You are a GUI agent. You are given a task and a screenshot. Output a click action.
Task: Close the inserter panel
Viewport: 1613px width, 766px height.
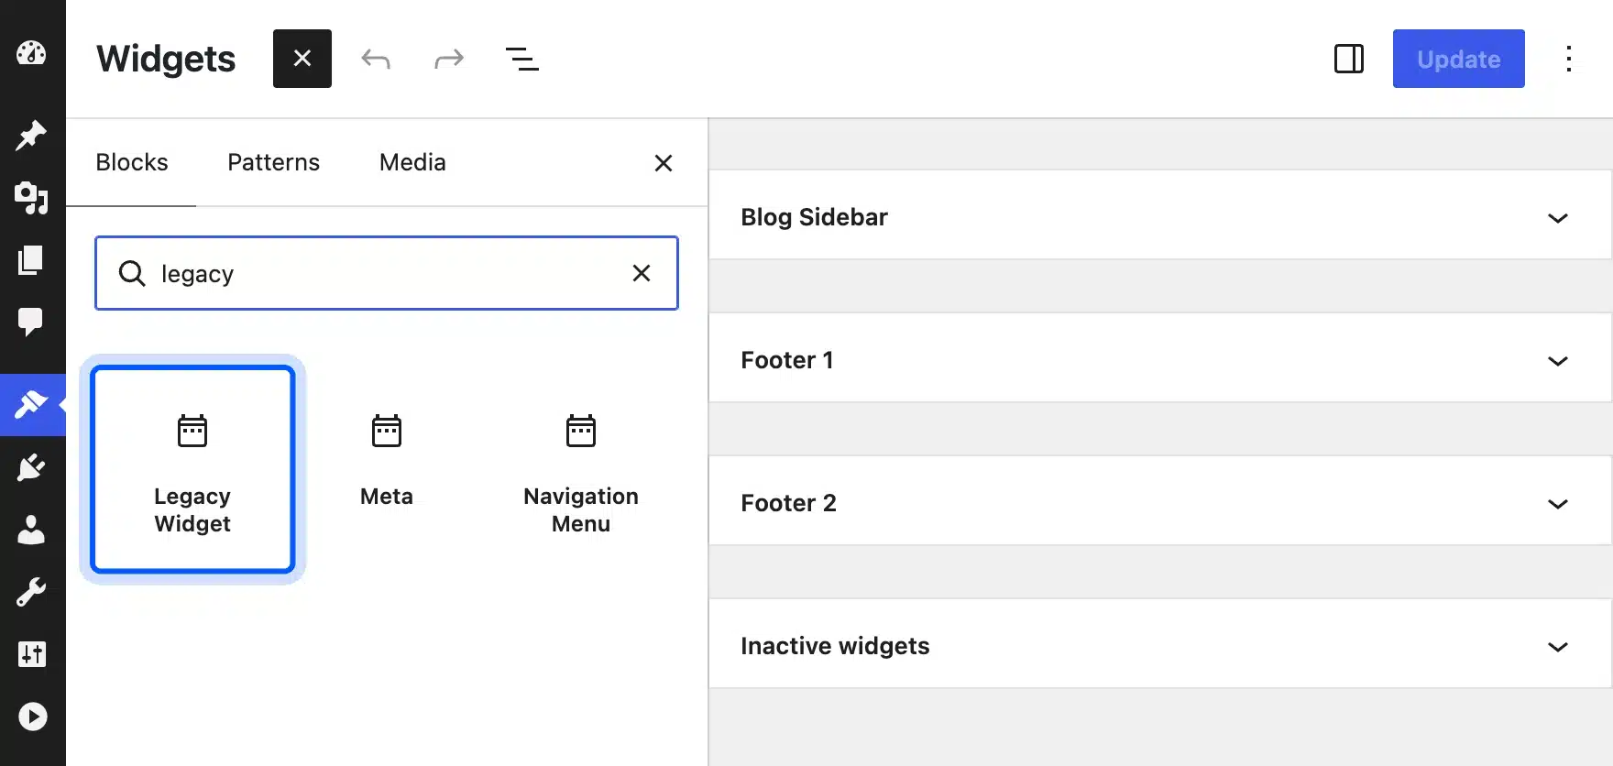[664, 163]
